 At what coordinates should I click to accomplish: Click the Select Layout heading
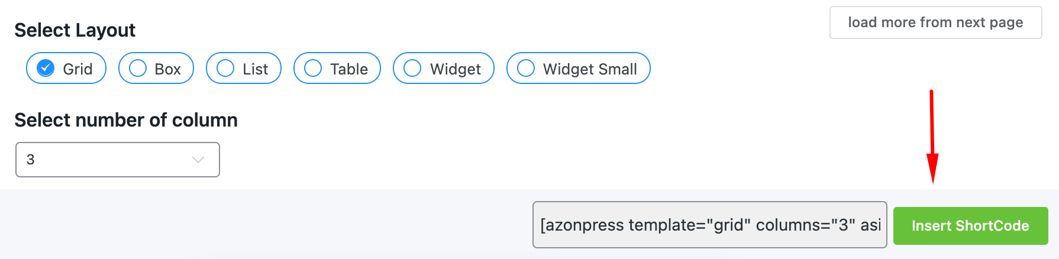(x=75, y=30)
